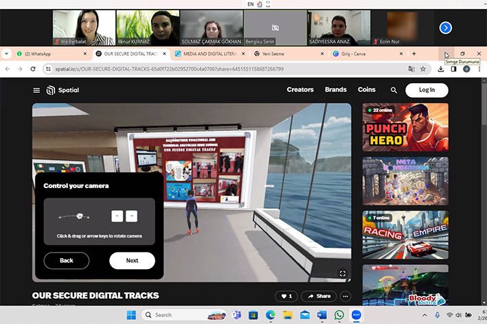Image resolution: width=487 pixels, height=324 pixels.
Task: Click the Log In button
Action: (x=427, y=90)
